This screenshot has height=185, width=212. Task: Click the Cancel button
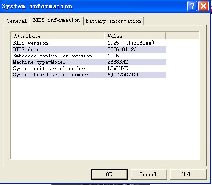point(149,174)
